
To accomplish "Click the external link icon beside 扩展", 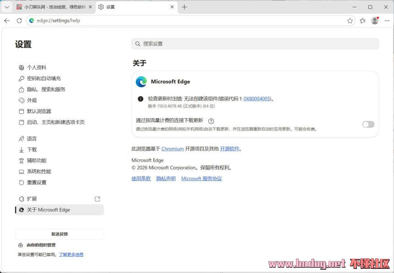I will coord(97,199).
